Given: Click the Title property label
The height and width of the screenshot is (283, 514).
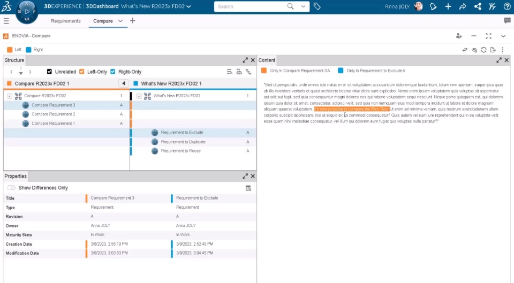Looking at the screenshot, I should (x=10, y=198).
